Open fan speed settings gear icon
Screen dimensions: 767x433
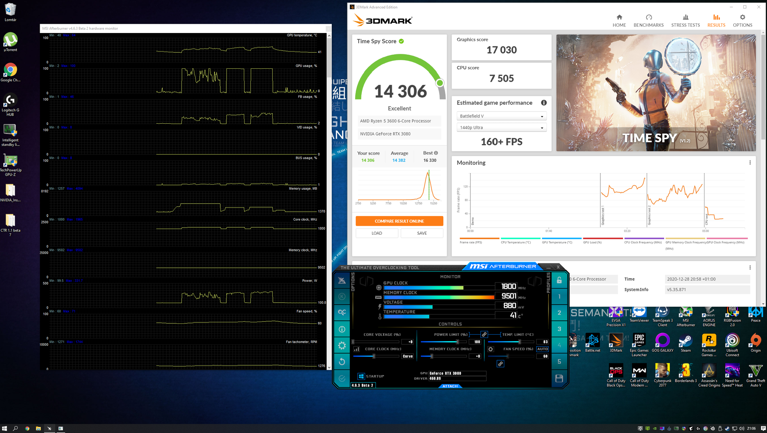tap(491, 349)
